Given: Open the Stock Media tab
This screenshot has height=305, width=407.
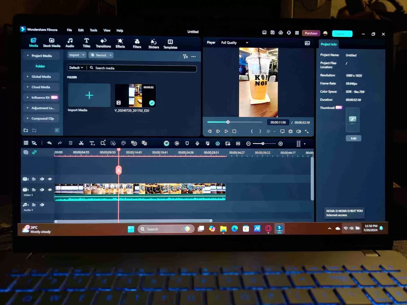Looking at the screenshot, I should (52, 43).
